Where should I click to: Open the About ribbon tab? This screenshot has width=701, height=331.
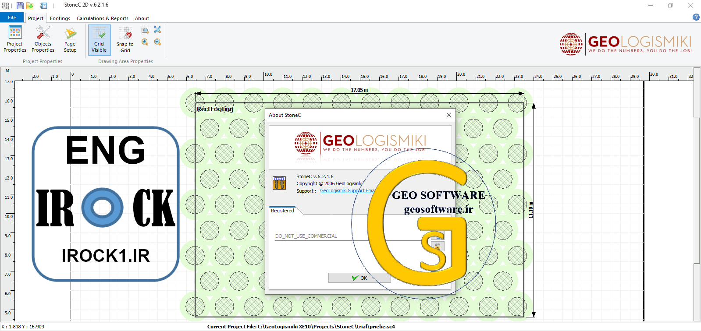pos(142,18)
